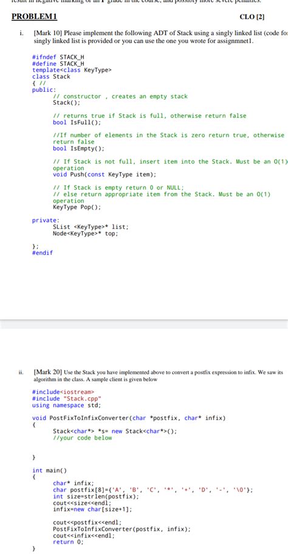Click the 'Stack();' constructor line
Viewport: 288px width, 554px height.
point(67,103)
